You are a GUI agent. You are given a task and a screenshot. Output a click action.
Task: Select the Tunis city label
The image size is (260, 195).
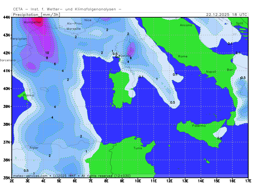coord(138,148)
